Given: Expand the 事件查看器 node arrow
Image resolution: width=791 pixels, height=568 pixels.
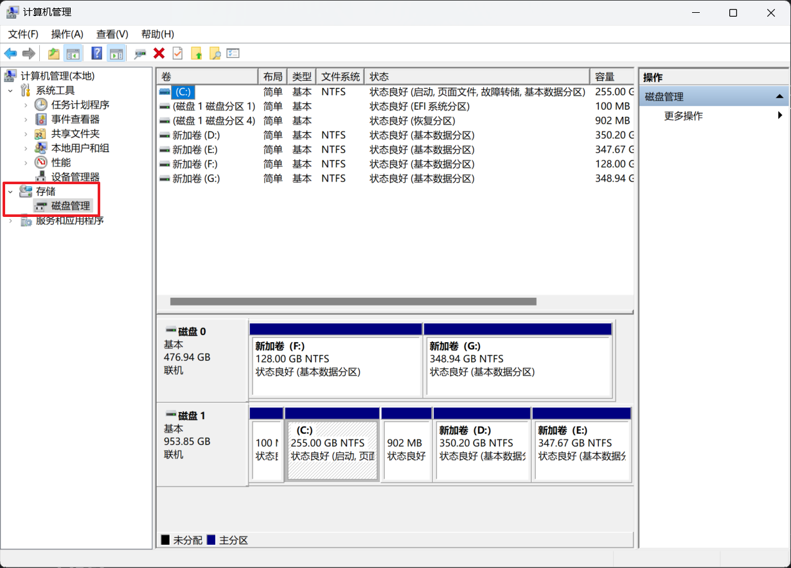Looking at the screenshot, I should (x=26, y=119).
